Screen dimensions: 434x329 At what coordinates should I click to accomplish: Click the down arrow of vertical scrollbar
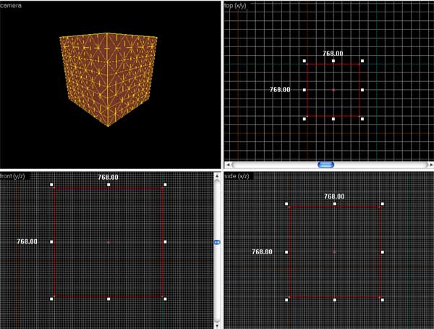(217, 325)
